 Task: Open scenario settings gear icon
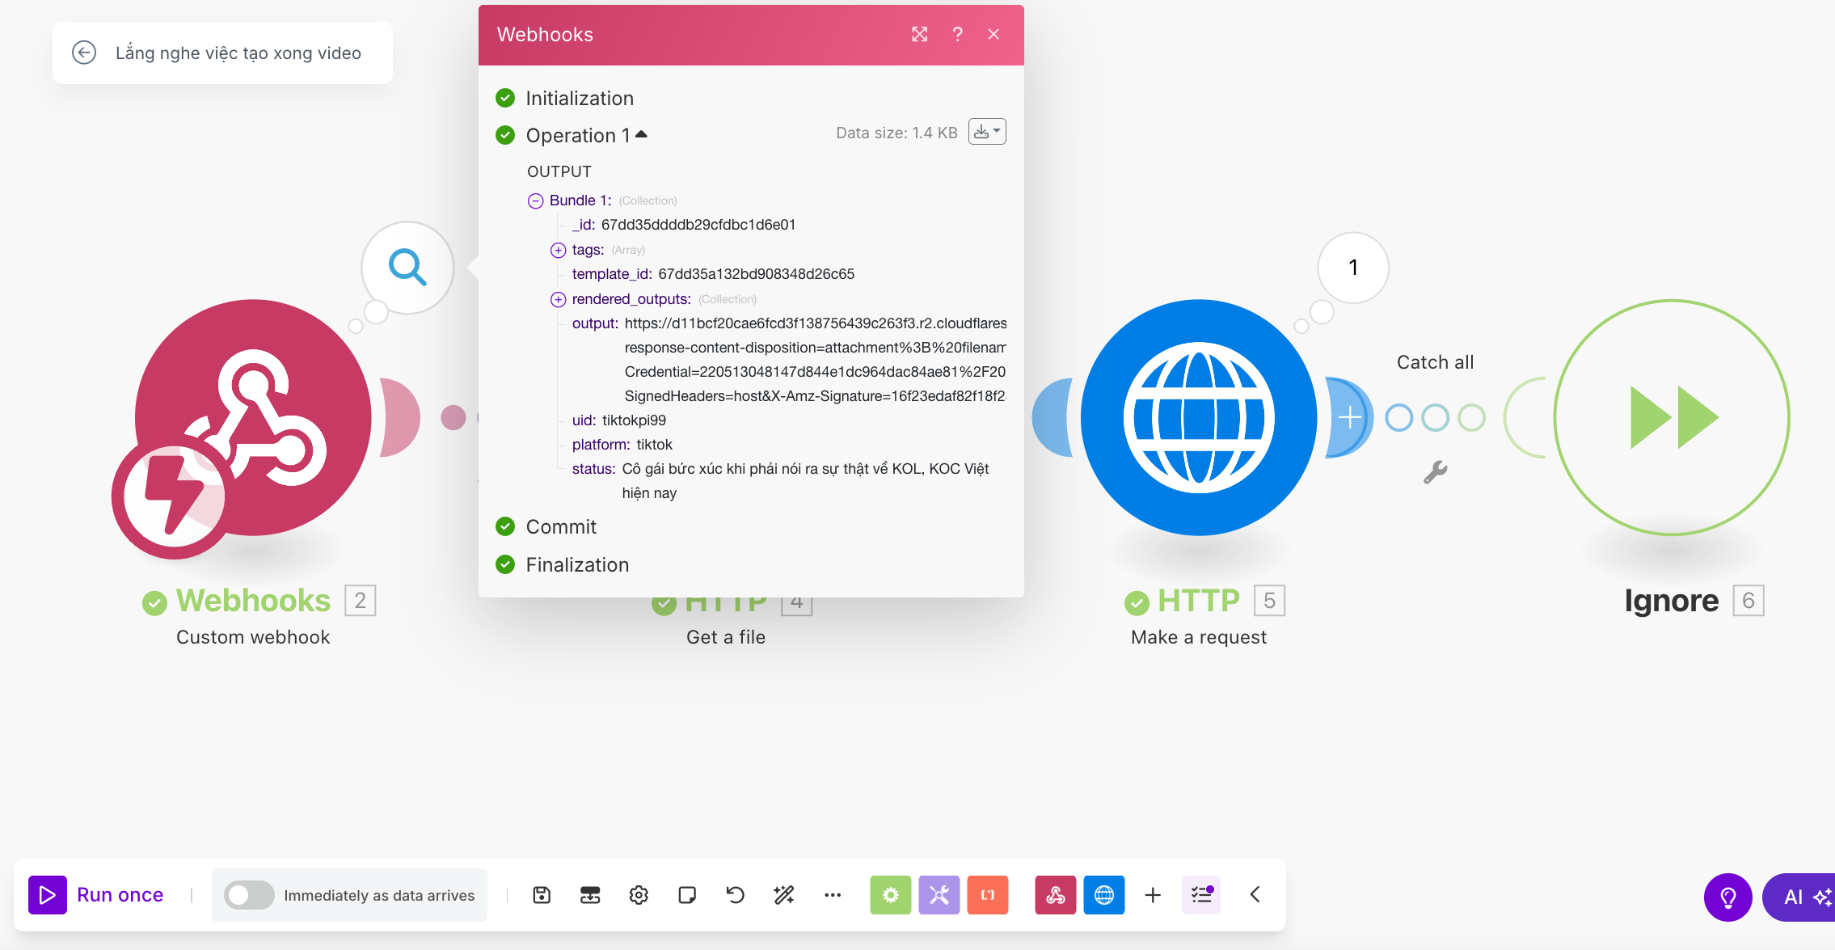[639, 895]
